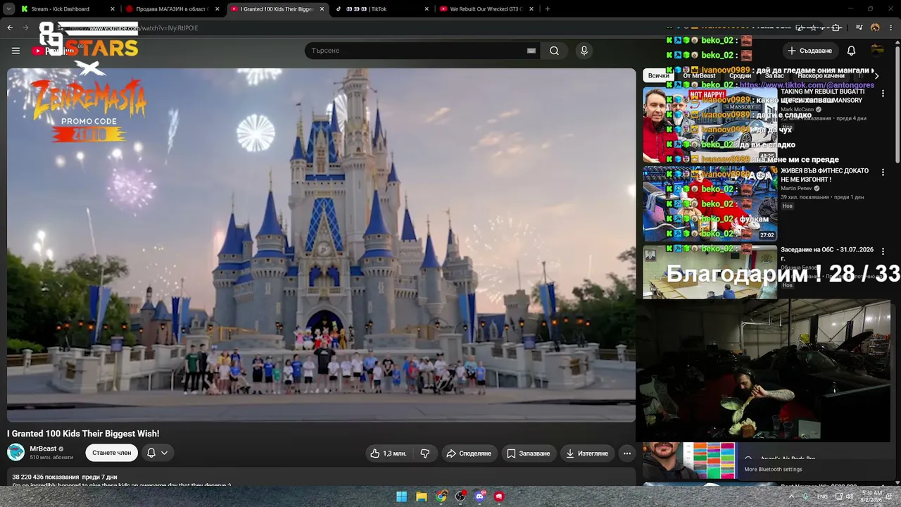
Task: Open Discord from the taskbar
Action: coord(480,496)
